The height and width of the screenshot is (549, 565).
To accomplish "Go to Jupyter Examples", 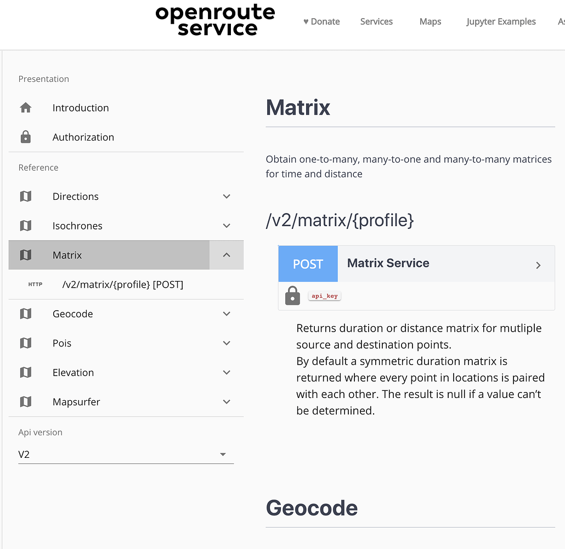I will tap(500, 21).
